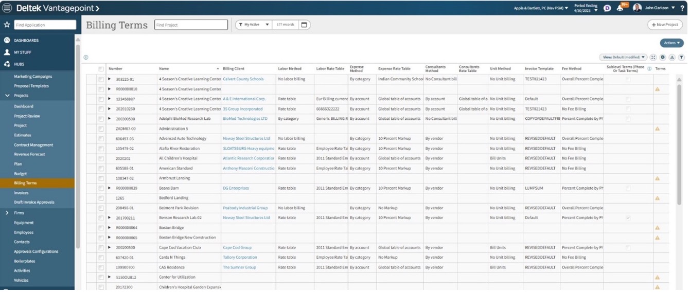Select checkbox for Beans Barn row
This screenshot has width=690, height=292.
(x=101, y=189)
